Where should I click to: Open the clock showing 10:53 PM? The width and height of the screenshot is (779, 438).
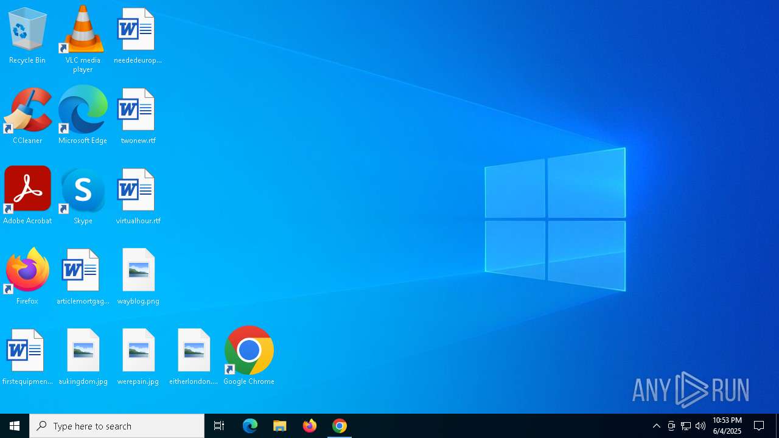pyautogui.click(x=727, y=426)
